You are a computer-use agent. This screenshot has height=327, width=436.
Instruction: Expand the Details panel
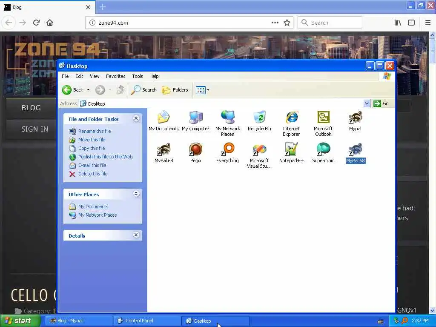pos(136,235)
